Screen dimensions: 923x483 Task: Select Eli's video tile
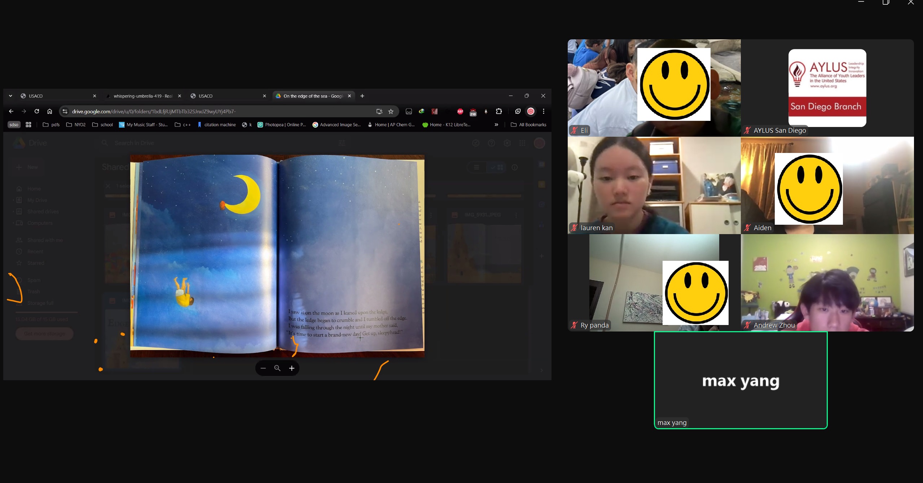(x=654, y=88)
